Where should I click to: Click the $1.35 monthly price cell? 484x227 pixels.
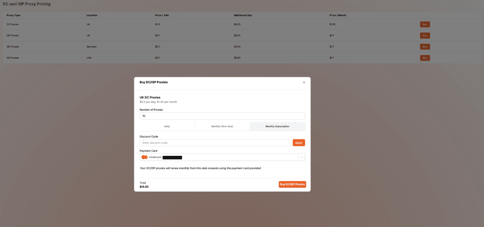332,24
